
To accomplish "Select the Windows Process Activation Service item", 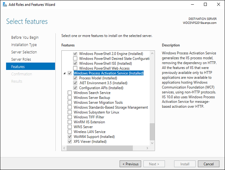I will pyautogui.click(x=109, y=73).
